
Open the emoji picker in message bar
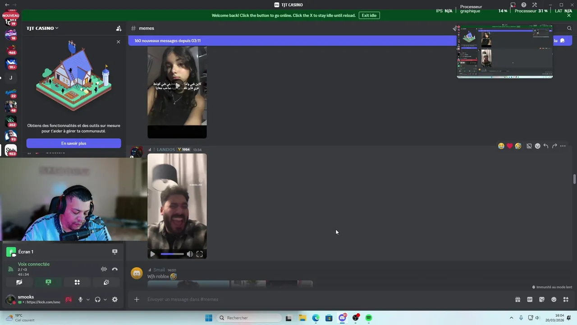tap(554, 299)
